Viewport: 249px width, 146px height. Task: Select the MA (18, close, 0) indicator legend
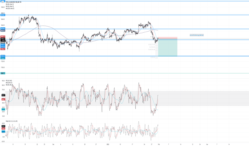[x=10, y=6]
